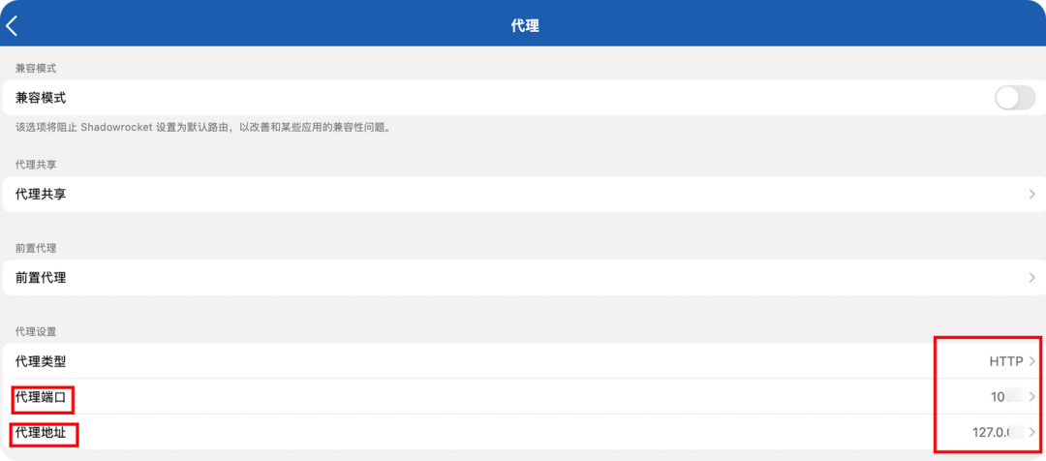This screenshot has height=461, width=1046.
Task: Expand 代理共享 via its chevron
Action: pos(1032,194)
